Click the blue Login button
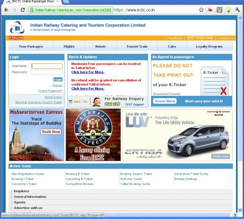Screen dimensions: 244x219 [x=58, y=79]
